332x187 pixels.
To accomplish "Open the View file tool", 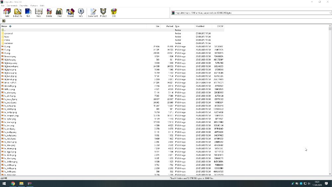I will 39,13.
